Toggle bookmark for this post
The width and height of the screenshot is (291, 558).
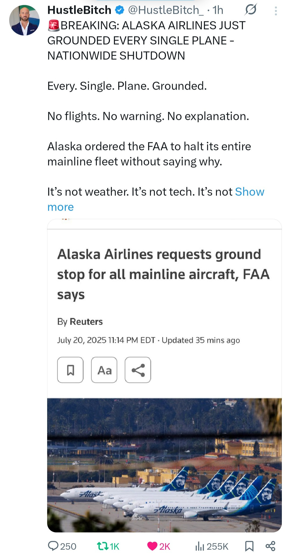tap(249, 546)
